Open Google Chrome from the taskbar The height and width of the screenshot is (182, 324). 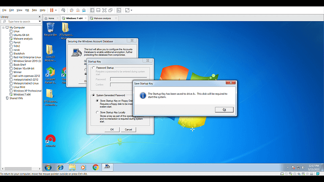(96, 167)
